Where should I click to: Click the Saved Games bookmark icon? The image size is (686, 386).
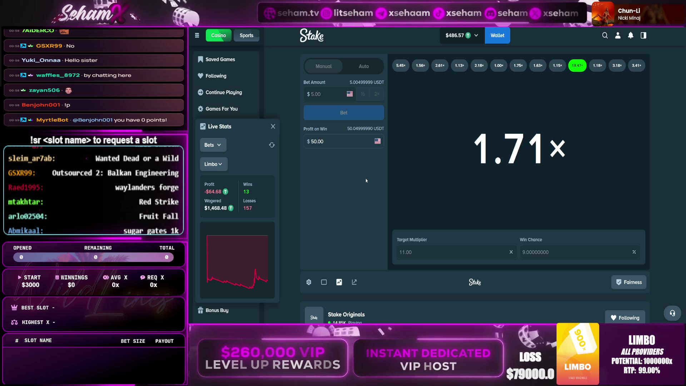click(200, 59)
